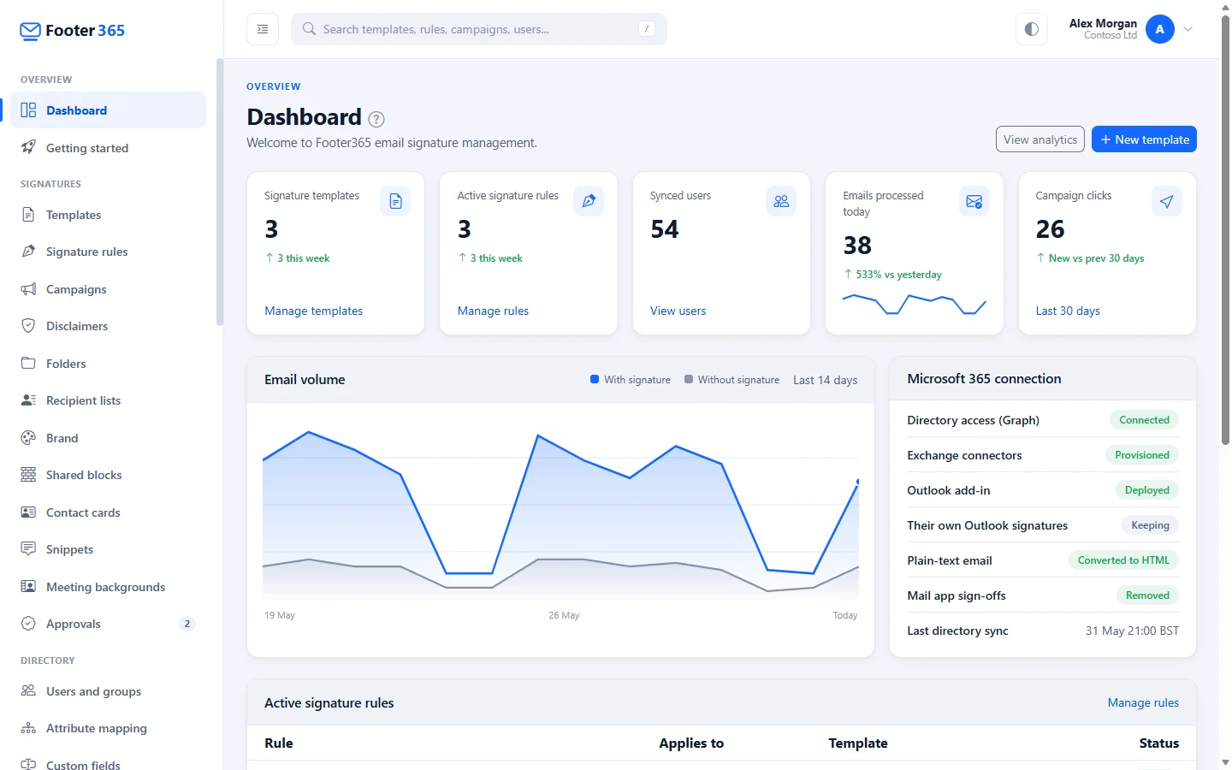The width and height of the screenshot is (1232, 770).
Task: Click the Approvals check-circle icon
Action: tap(28, 624)
